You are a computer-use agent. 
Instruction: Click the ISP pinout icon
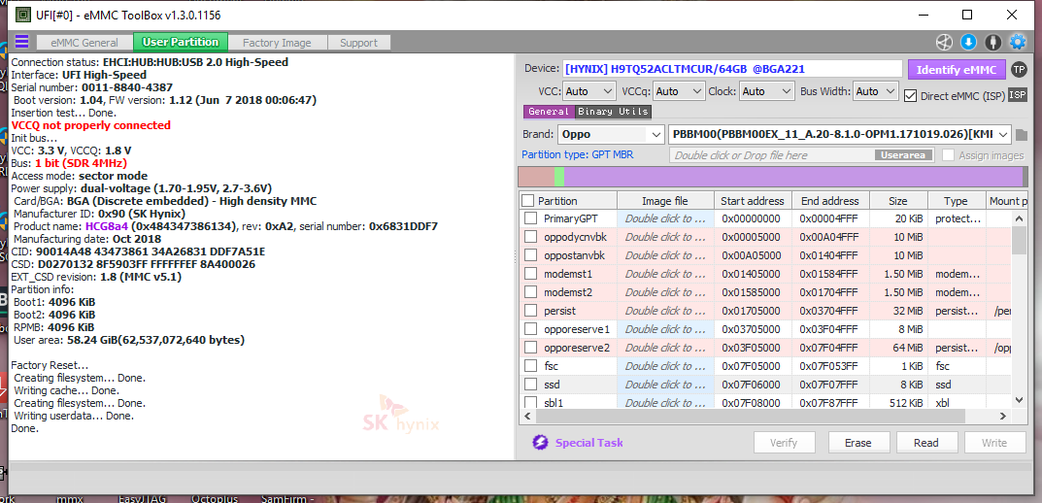(1018, 95)
